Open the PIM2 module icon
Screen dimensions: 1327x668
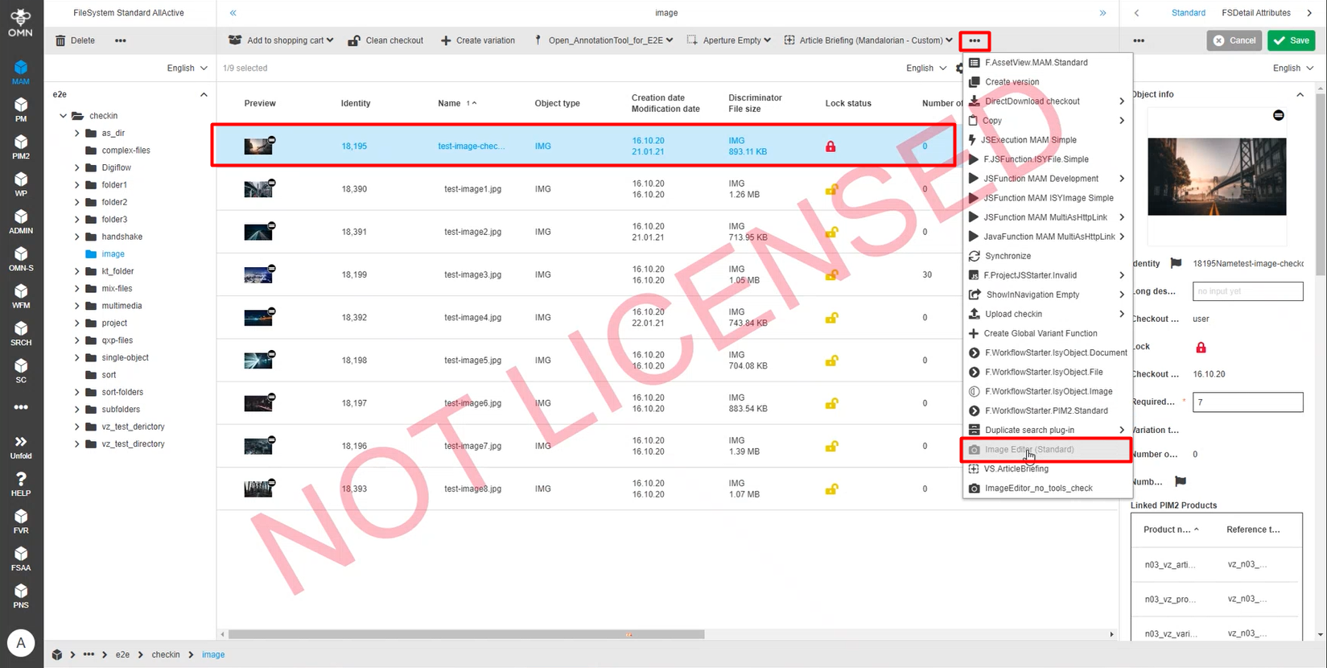coord(21,146)
